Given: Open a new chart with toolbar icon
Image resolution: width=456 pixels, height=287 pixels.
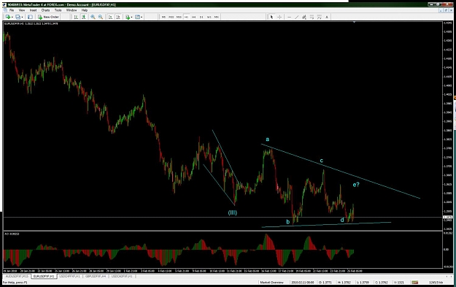Looking at the screenshot, I should coord(7,17).
